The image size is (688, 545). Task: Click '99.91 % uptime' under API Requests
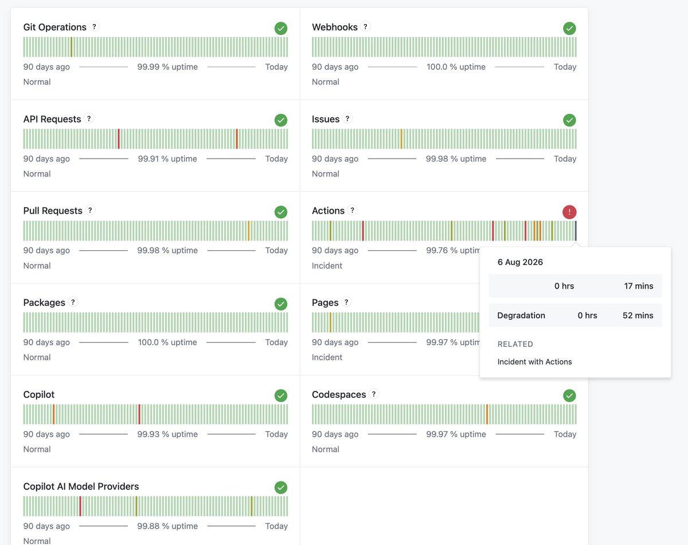167,159
